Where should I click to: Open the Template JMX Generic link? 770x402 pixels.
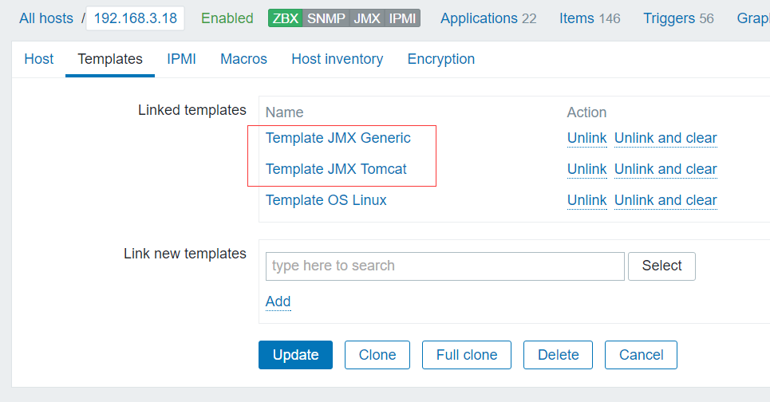pyautogui.click(x=338, y=138)
